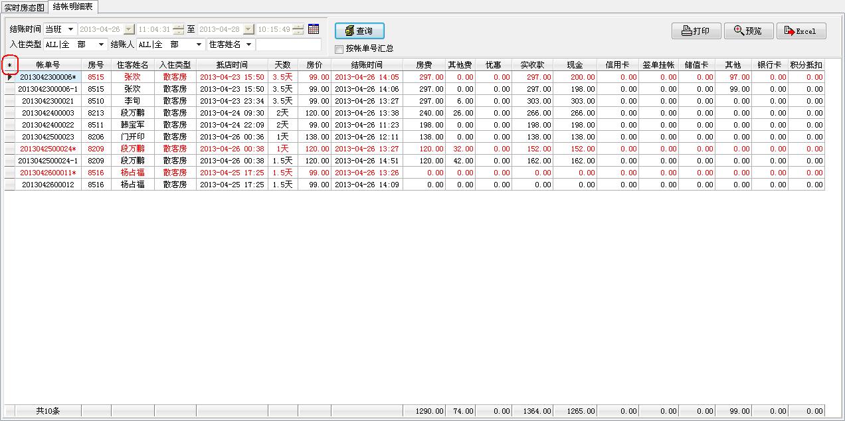Click the 入住类型 column header
The height and width of the screenshot is (421, 845).
tap(175, 64)
